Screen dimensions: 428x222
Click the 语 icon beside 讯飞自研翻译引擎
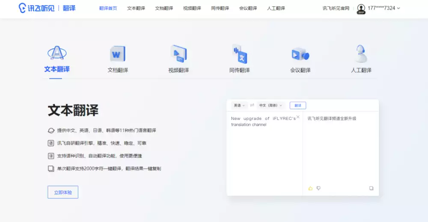(x=51, y=143)
